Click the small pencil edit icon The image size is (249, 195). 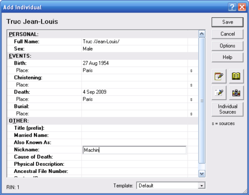click(219, 93)
